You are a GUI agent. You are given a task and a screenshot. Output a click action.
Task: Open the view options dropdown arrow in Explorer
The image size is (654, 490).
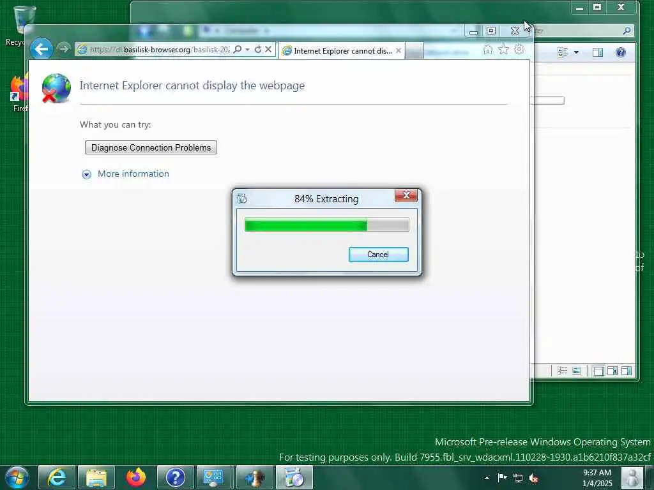point(576,52)
